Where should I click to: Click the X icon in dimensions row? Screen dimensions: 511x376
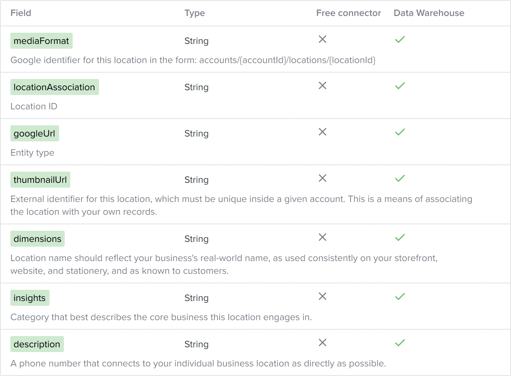323,237
